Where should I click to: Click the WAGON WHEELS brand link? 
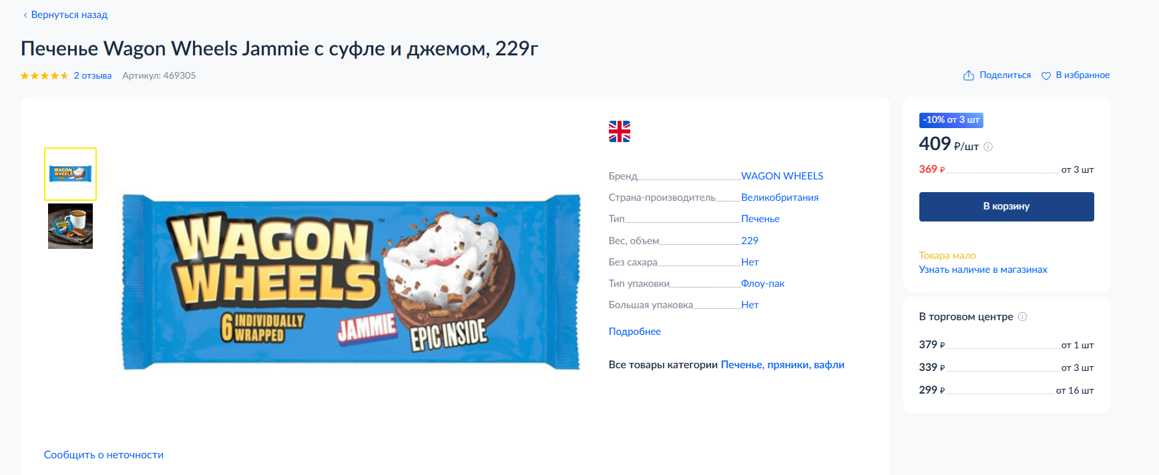point(782,176)
